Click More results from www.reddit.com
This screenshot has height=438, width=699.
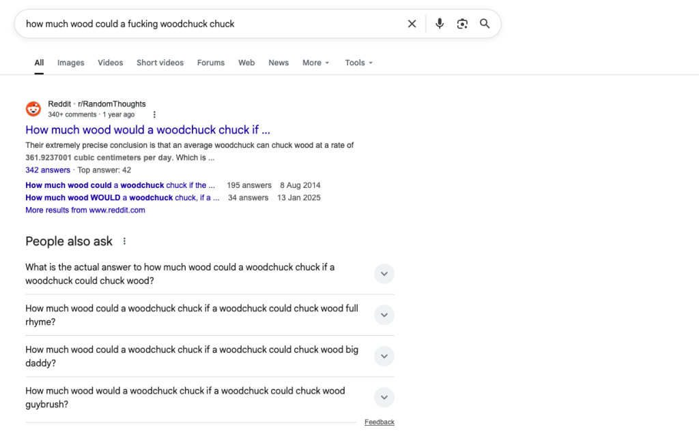85,210
